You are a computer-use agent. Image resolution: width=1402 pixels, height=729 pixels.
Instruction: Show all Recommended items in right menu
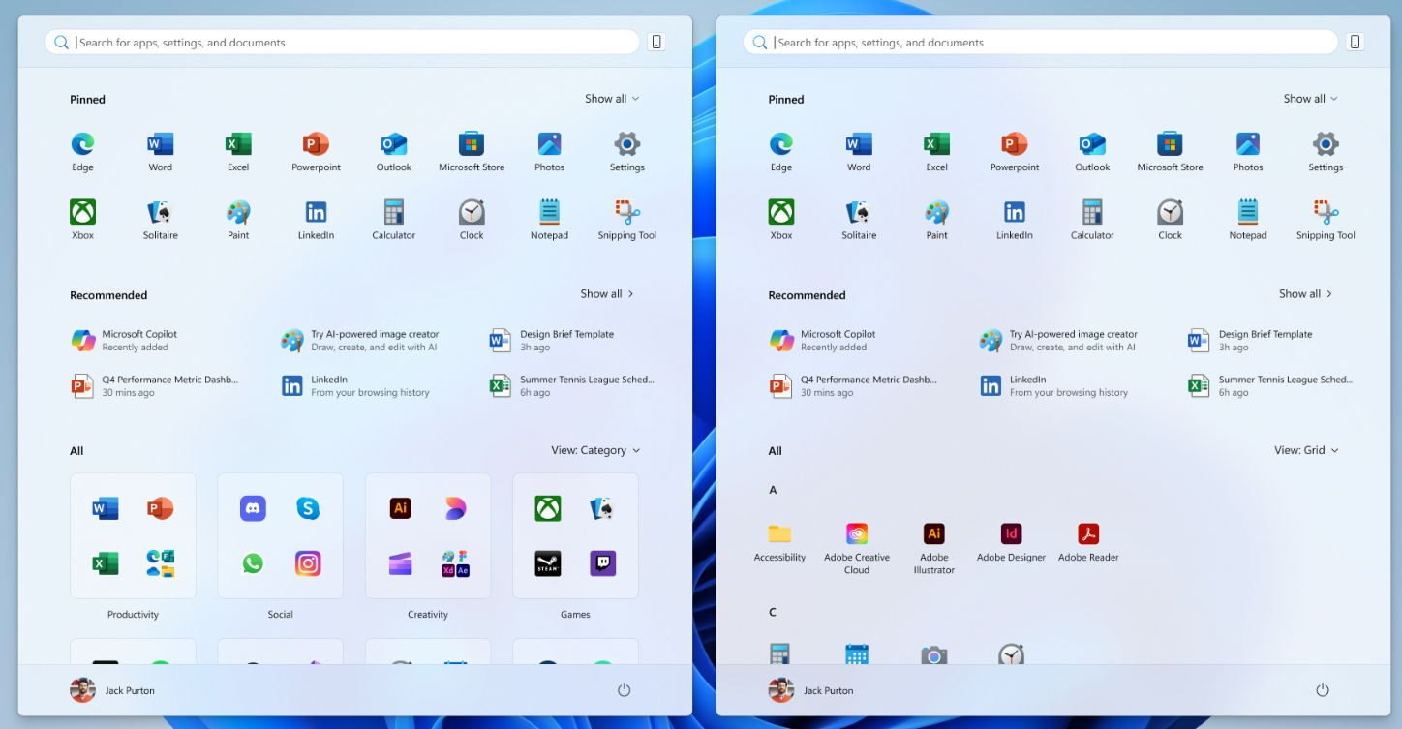coord(1305,293)
